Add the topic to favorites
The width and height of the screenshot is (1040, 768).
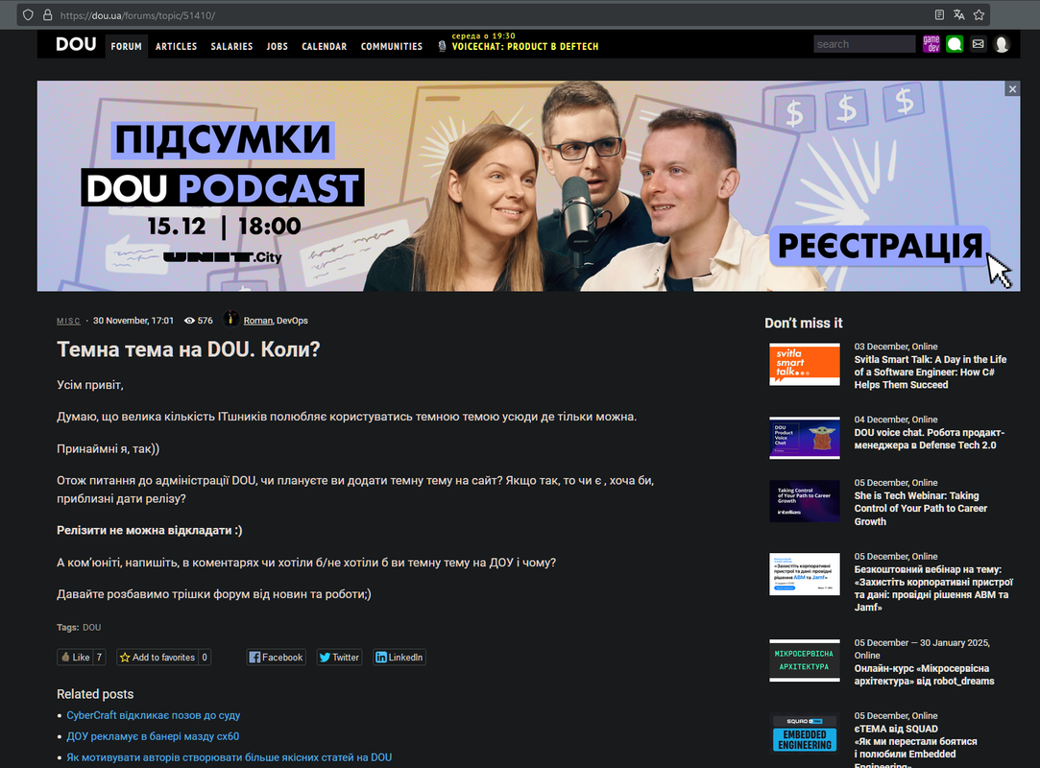pyautogui.click(x=157, y=658)
